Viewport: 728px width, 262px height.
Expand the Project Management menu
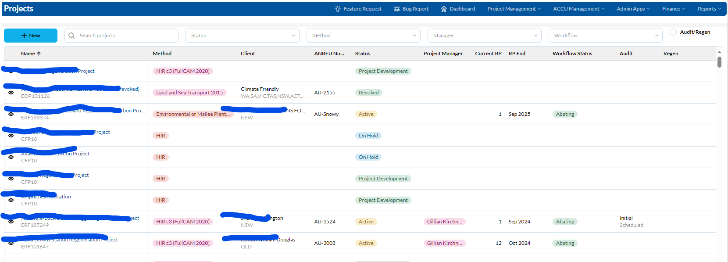(x=514, y=9)
